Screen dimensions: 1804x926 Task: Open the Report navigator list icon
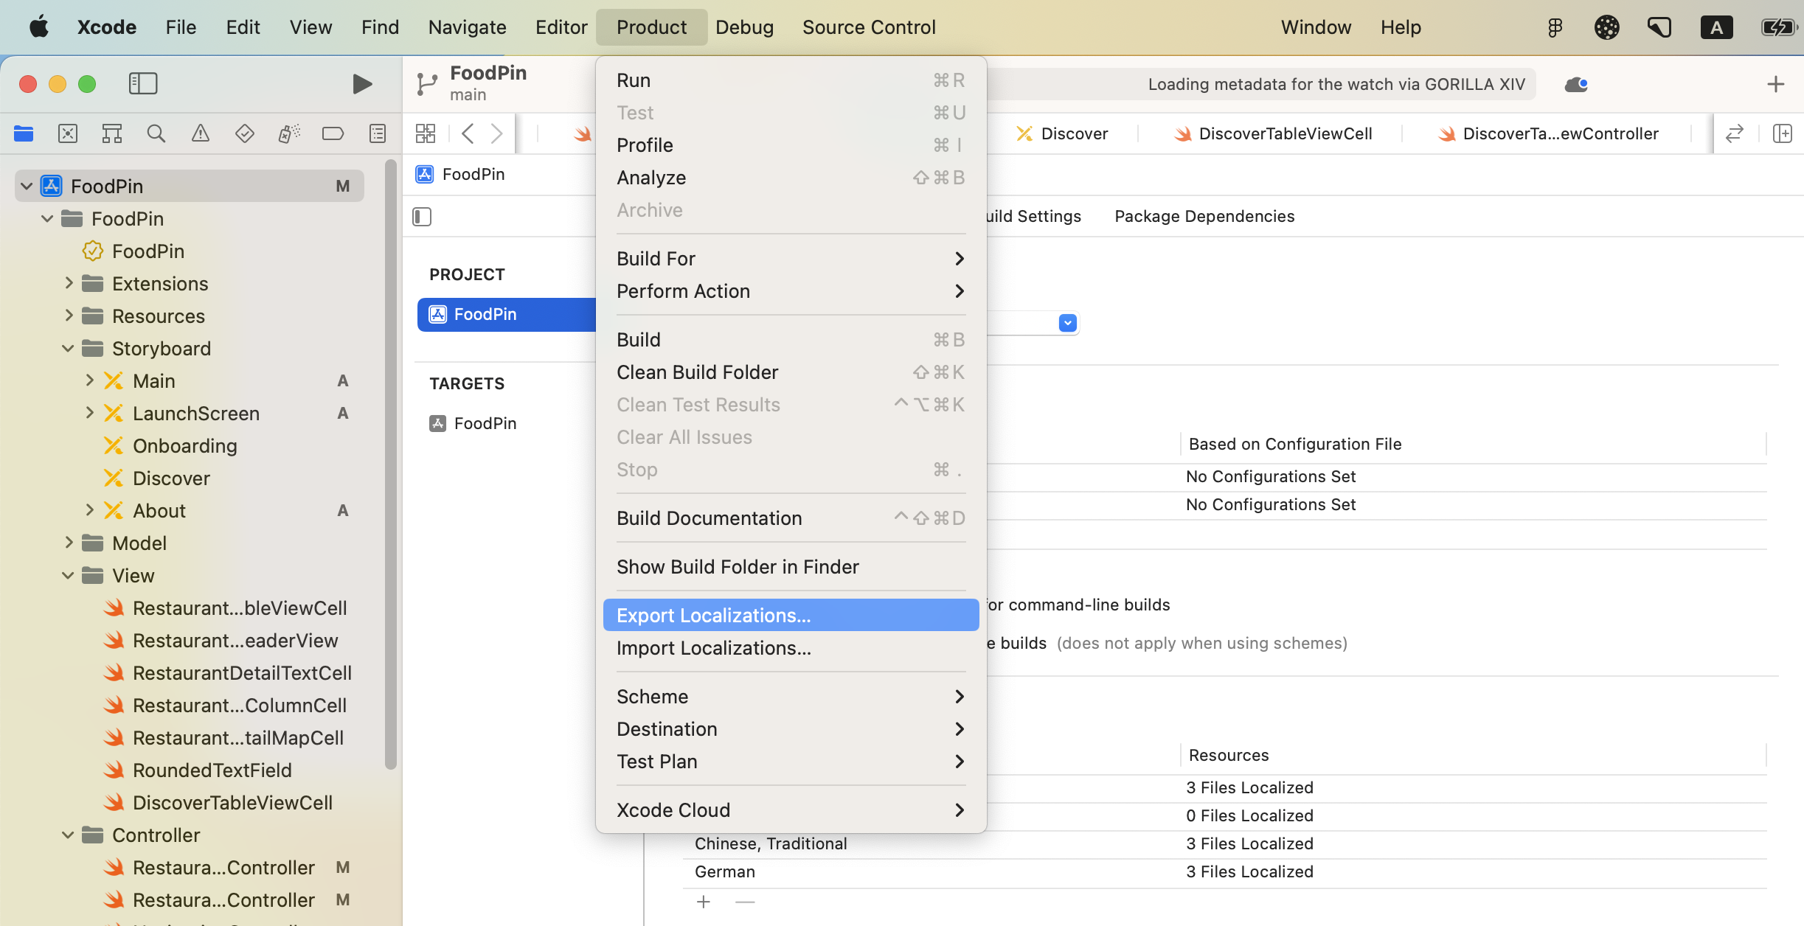tap(377, 133)
